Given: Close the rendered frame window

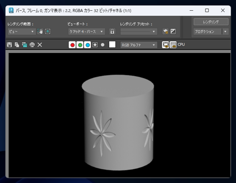Looking at the screenshot, I should pyautogui.click(x=223, y=10).
